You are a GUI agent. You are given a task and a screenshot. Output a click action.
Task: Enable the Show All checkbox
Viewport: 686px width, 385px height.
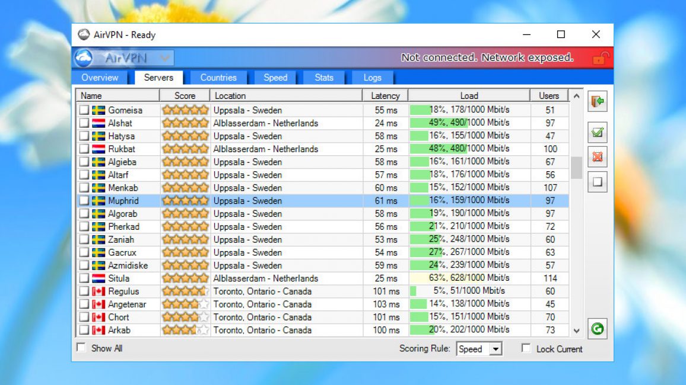tap(81, 348)
